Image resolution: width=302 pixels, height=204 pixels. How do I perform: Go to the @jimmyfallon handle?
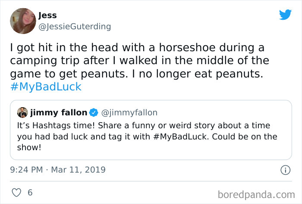coord(129,113)
